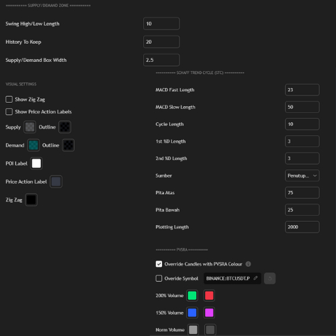
Task: Select the green 200% Volume color swatch
Action: point(192,296)
